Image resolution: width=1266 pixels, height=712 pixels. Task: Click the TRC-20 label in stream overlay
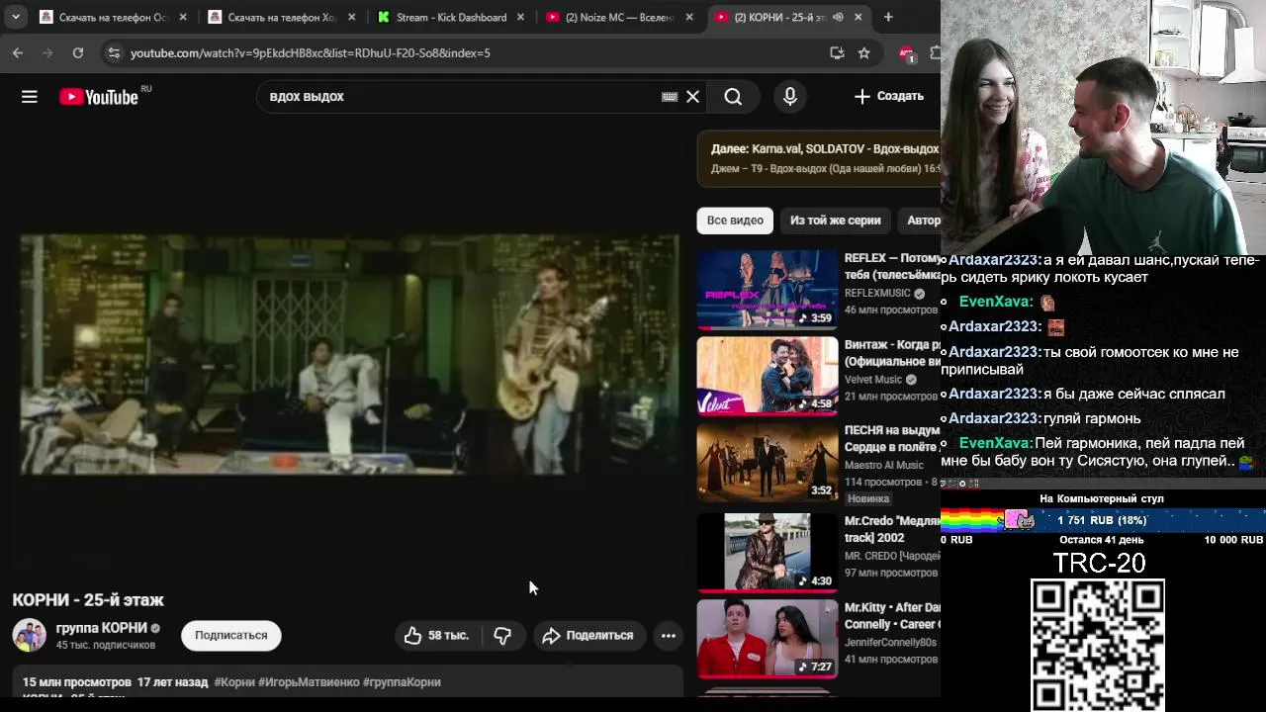pyautogui.click(x=1099, y=563)
